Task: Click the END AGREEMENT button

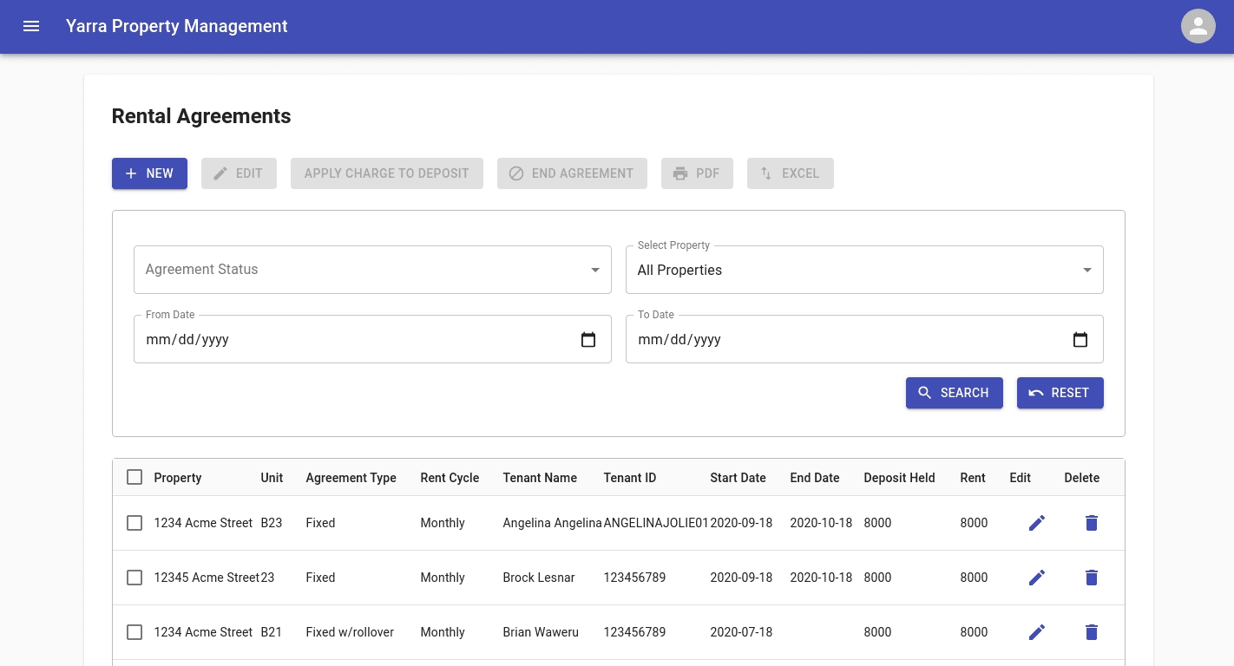Action: (x=572, y=173)
